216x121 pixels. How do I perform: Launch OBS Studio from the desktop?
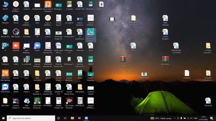tap(16, 33)
